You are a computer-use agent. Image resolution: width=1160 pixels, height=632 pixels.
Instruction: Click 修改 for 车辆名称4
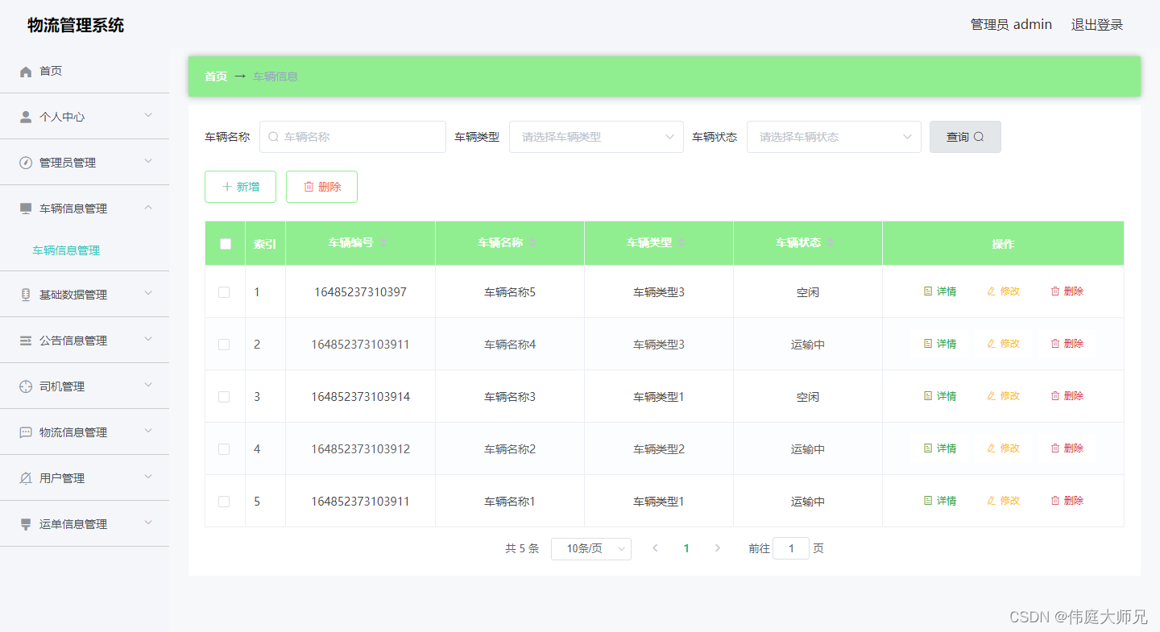(x=1004, y=344)
